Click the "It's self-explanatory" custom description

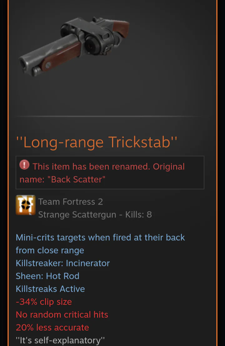click(60, 340)
